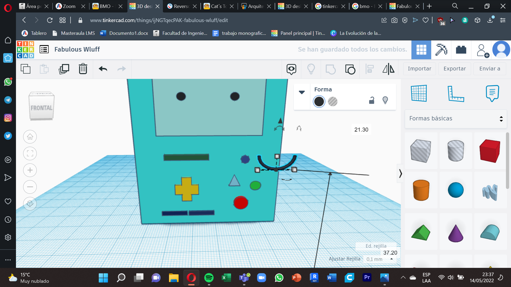This screenshot has height=287, width=511.
Task: Click the Copy tool icon
Action: pyautogui.click(x=26, y=69)
